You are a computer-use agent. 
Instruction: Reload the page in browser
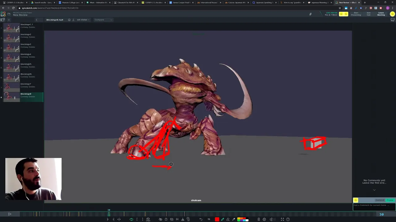13,8
